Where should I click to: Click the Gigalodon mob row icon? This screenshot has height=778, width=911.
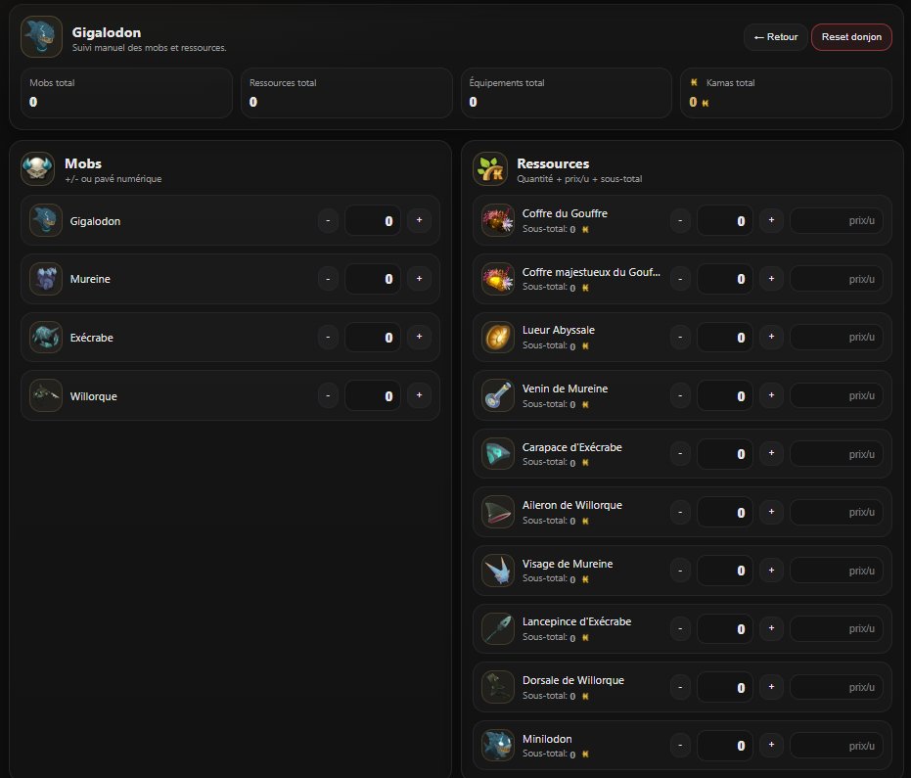46,220
